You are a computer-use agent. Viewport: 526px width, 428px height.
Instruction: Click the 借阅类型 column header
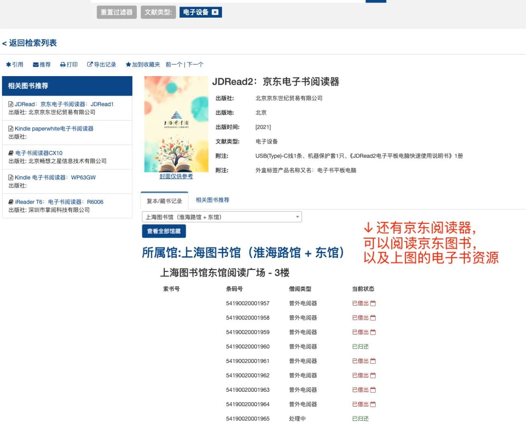coord(300,289)
